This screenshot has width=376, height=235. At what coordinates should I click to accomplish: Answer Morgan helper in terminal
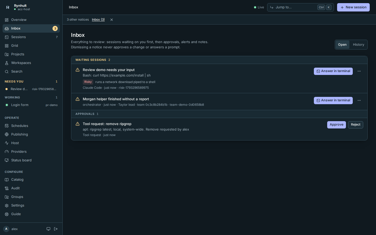point(333,101)
